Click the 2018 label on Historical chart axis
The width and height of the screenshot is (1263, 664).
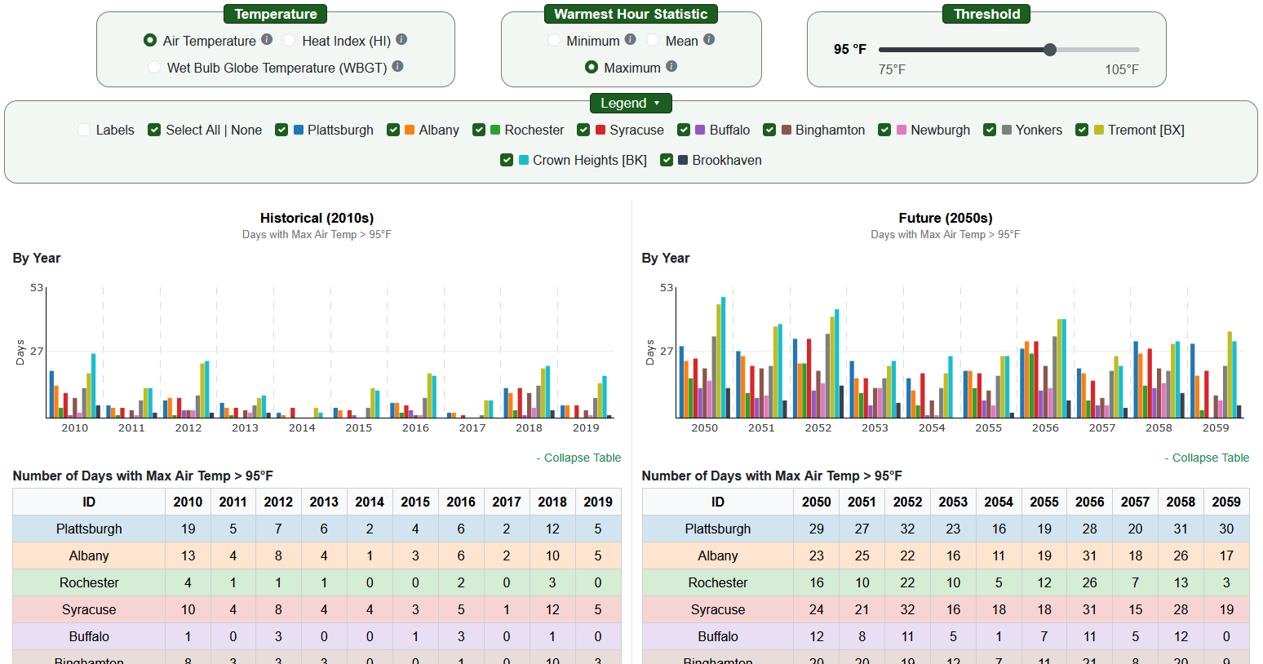click(x=529, y=427)
